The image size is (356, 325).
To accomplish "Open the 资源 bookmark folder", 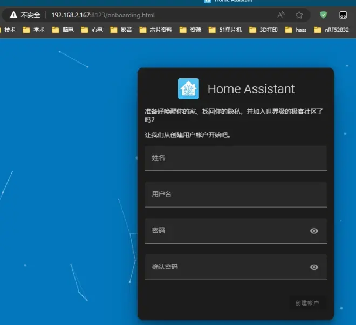I will (190, 30).
